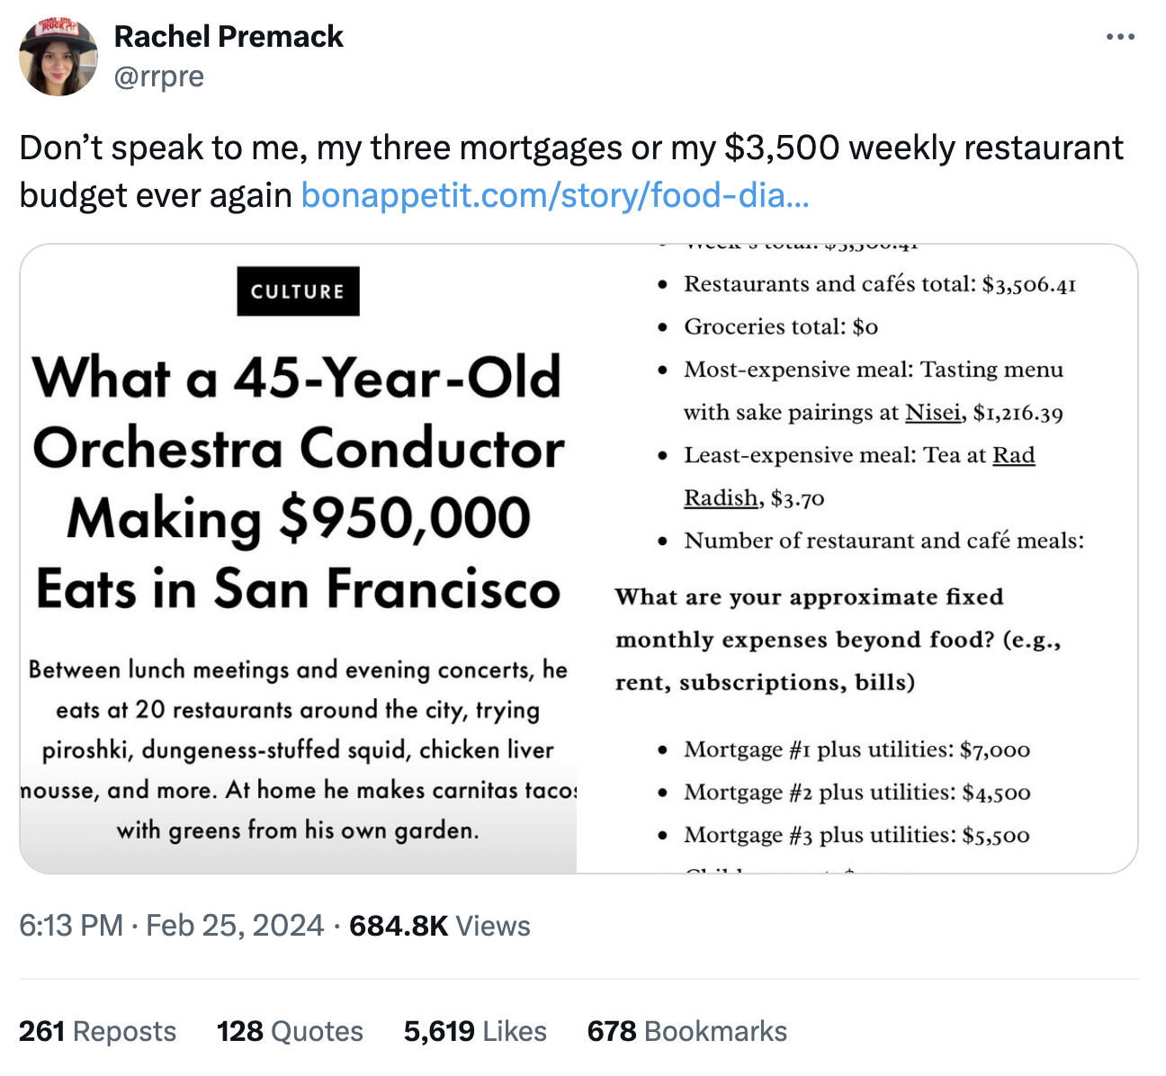Open the bonappetit.com story link
The width and height of the screenshot is (1166, 1076).
pos(555,195)
